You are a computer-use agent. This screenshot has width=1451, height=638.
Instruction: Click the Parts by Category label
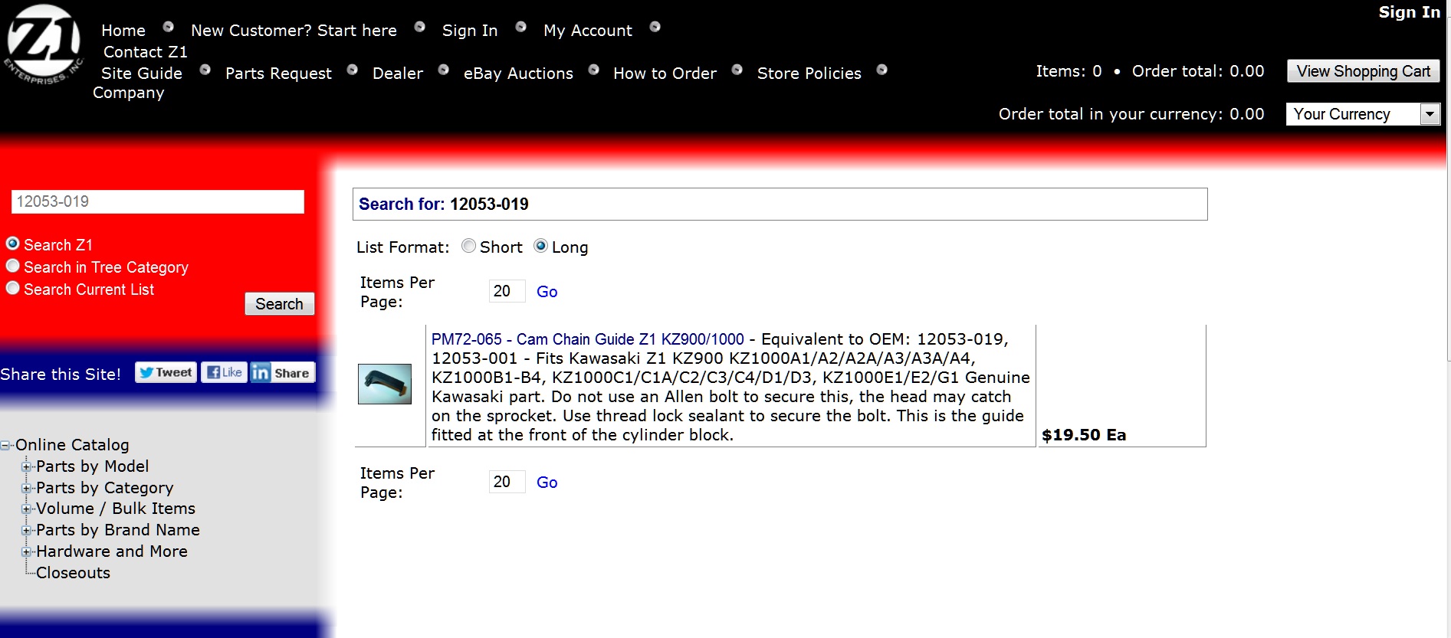coord(105,488)
